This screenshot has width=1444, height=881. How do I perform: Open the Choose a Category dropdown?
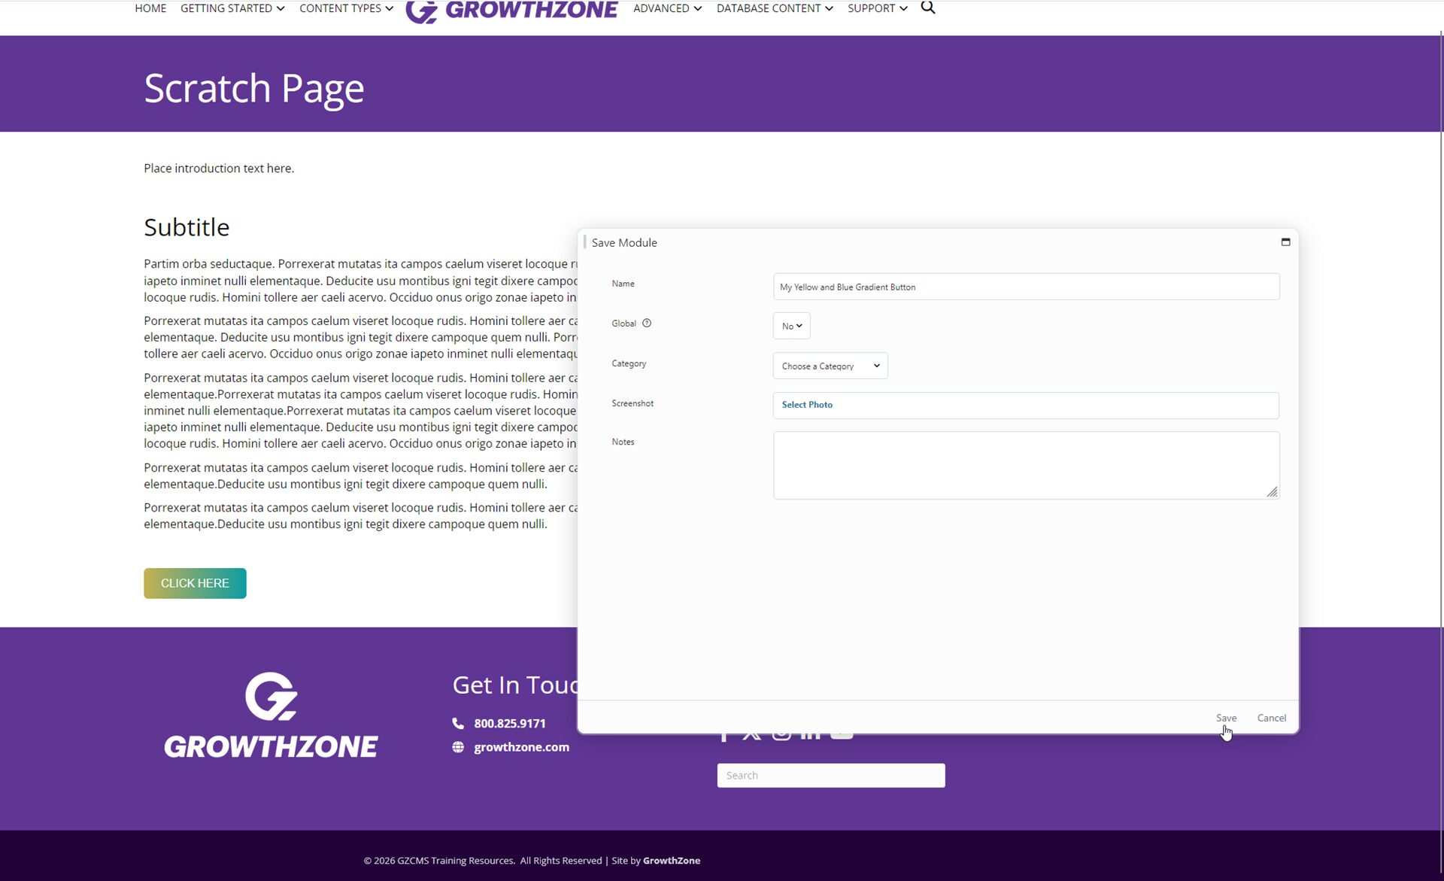point(830,366)
